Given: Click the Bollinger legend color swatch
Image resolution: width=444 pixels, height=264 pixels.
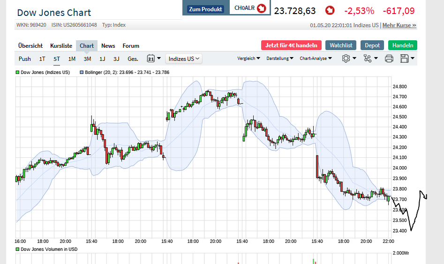Looking at the screenshot, I should click(x=81, y=73).
